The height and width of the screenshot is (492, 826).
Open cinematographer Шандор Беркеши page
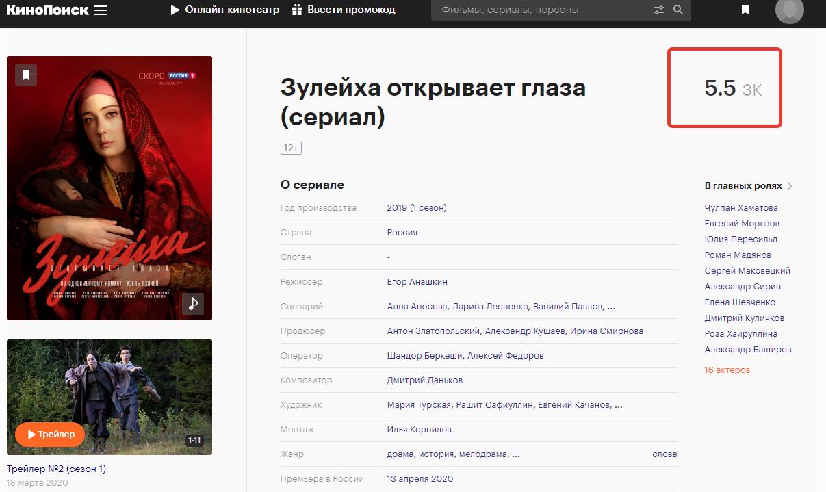[x=425, y=355]
